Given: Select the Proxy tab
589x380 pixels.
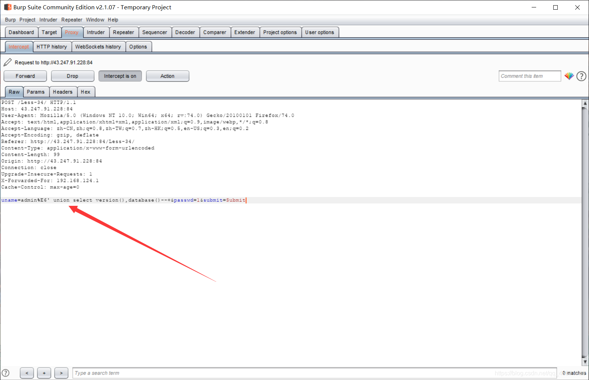Looking at the screenshot, I should [x=72, y=32].
